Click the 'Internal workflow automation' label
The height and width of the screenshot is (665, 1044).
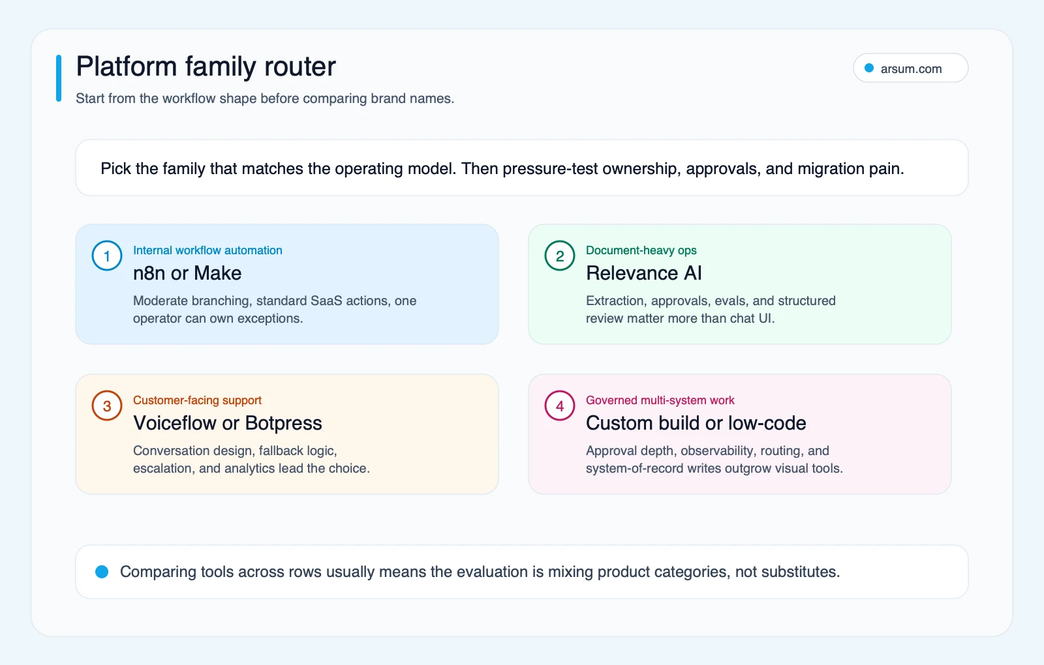[207, 250]
